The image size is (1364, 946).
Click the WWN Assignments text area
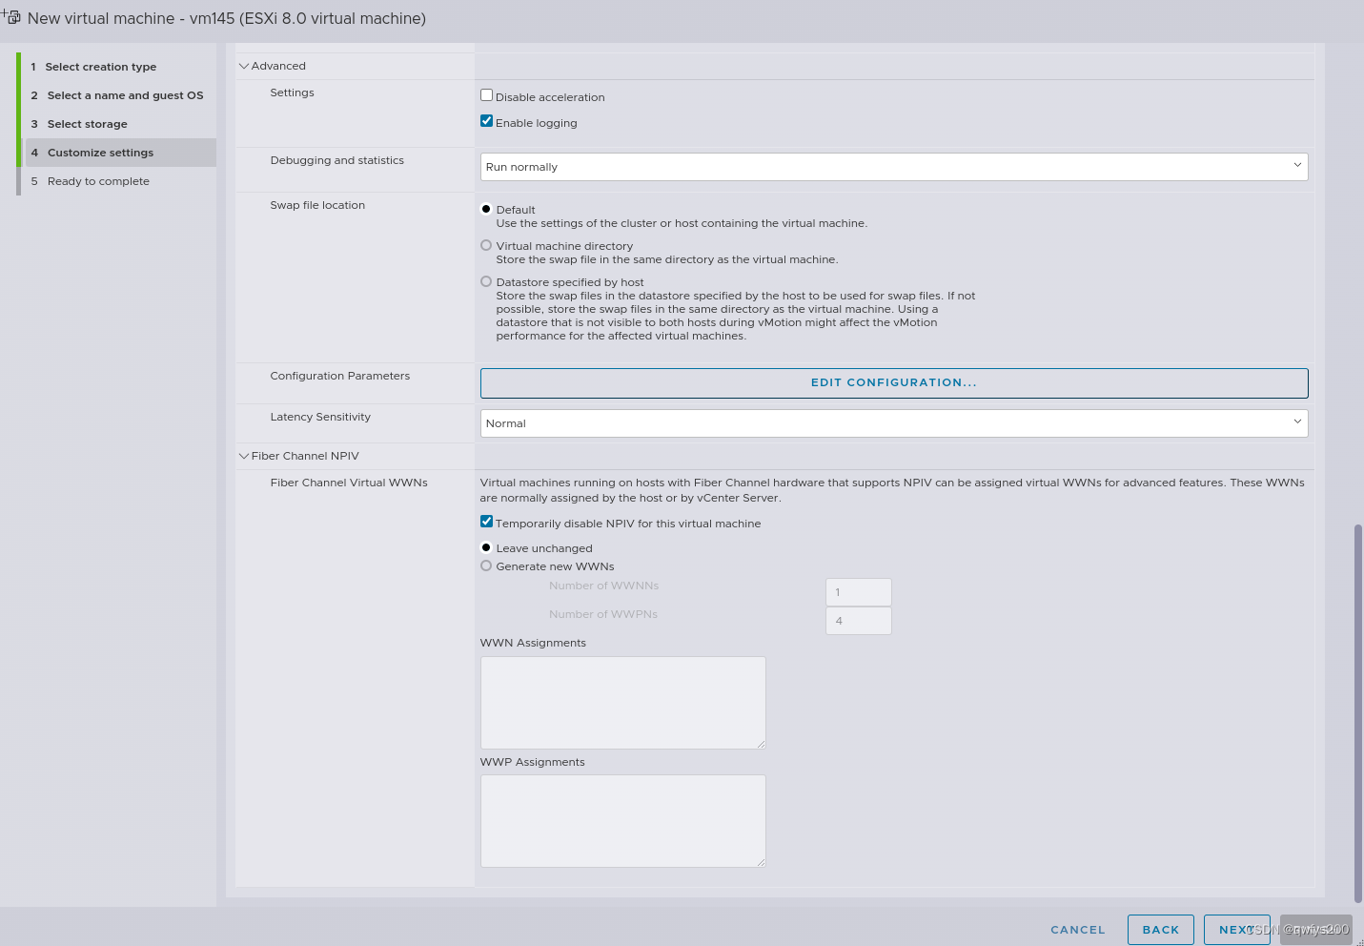623,703
